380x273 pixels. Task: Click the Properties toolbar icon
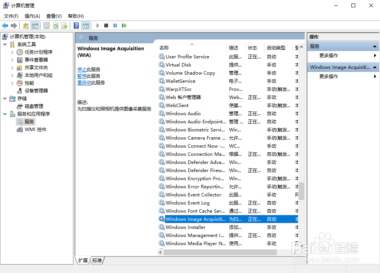click(46, 26)
